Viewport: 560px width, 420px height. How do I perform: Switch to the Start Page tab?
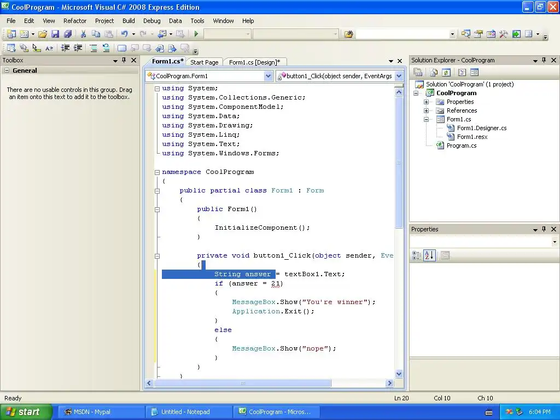(x=205, y=62)
